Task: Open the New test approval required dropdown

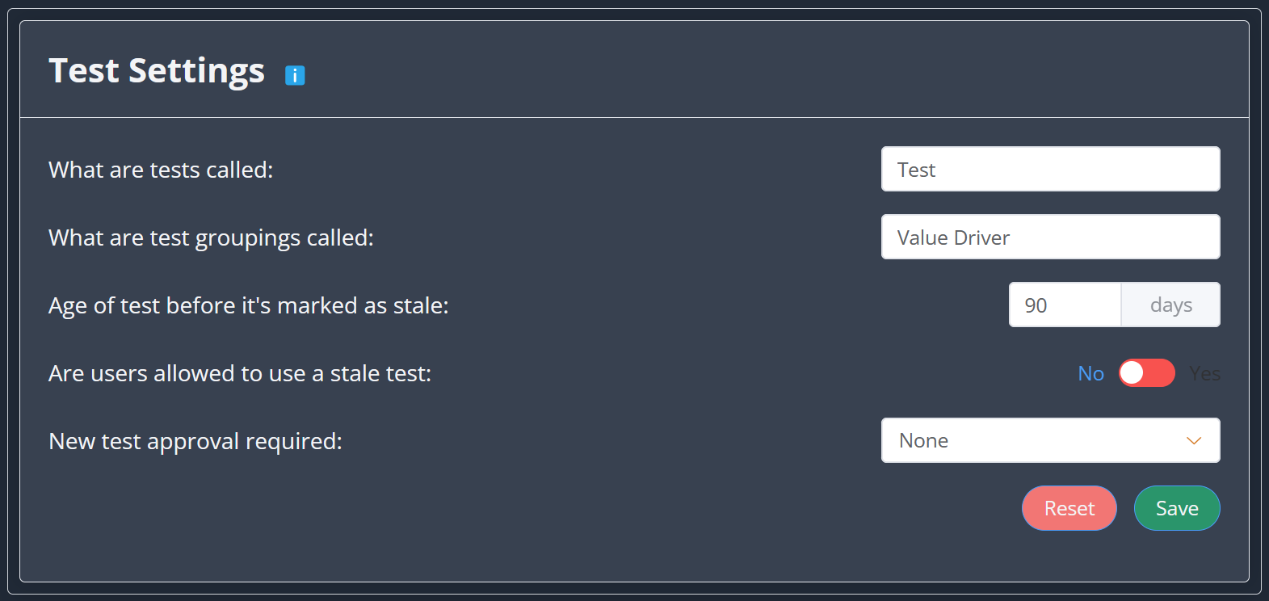Action: [x=1050, y=440]
